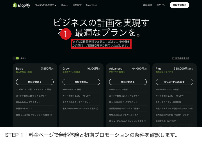Click オンライン、対面、AIチャットでの販売 feature
This screenshot has height=147, width=202.
(x=33, y=90)
